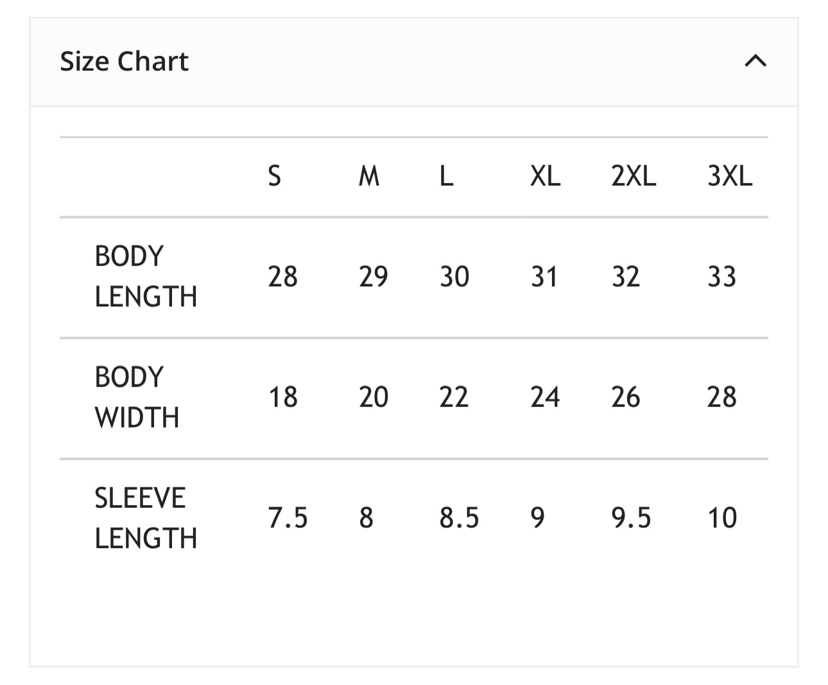Select the S size column header

coord(274,176)
